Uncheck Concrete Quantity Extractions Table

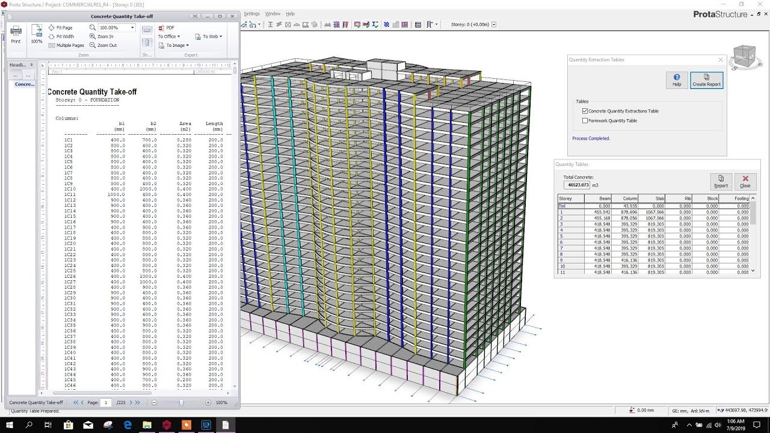(585, 111)
